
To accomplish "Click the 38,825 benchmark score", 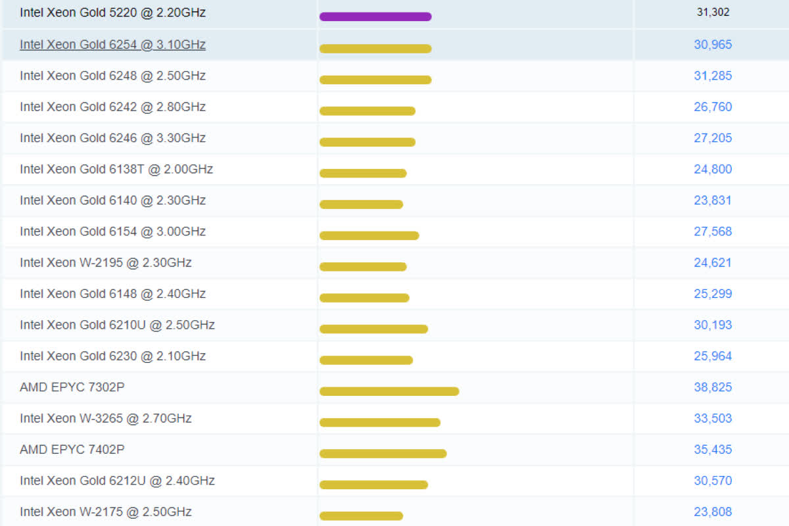I will tap(713, 387).
